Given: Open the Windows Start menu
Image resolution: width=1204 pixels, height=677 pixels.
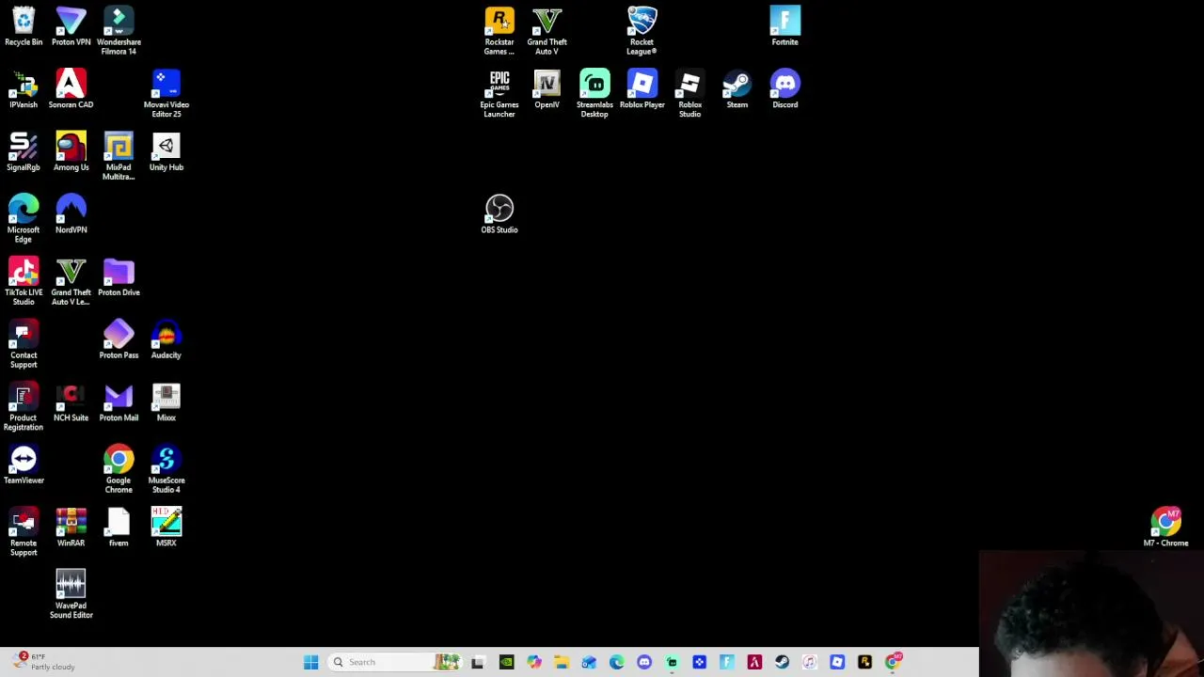Looking at the screenshot, I should pyautogui.click(x=311, y=662).
